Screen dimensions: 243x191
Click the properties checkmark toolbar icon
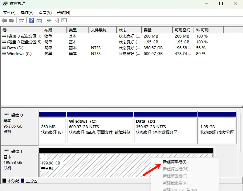coord(57,21)
